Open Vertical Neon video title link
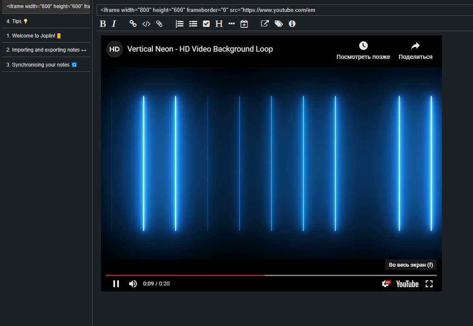473x326 pixels. click(x=200, y=49)
